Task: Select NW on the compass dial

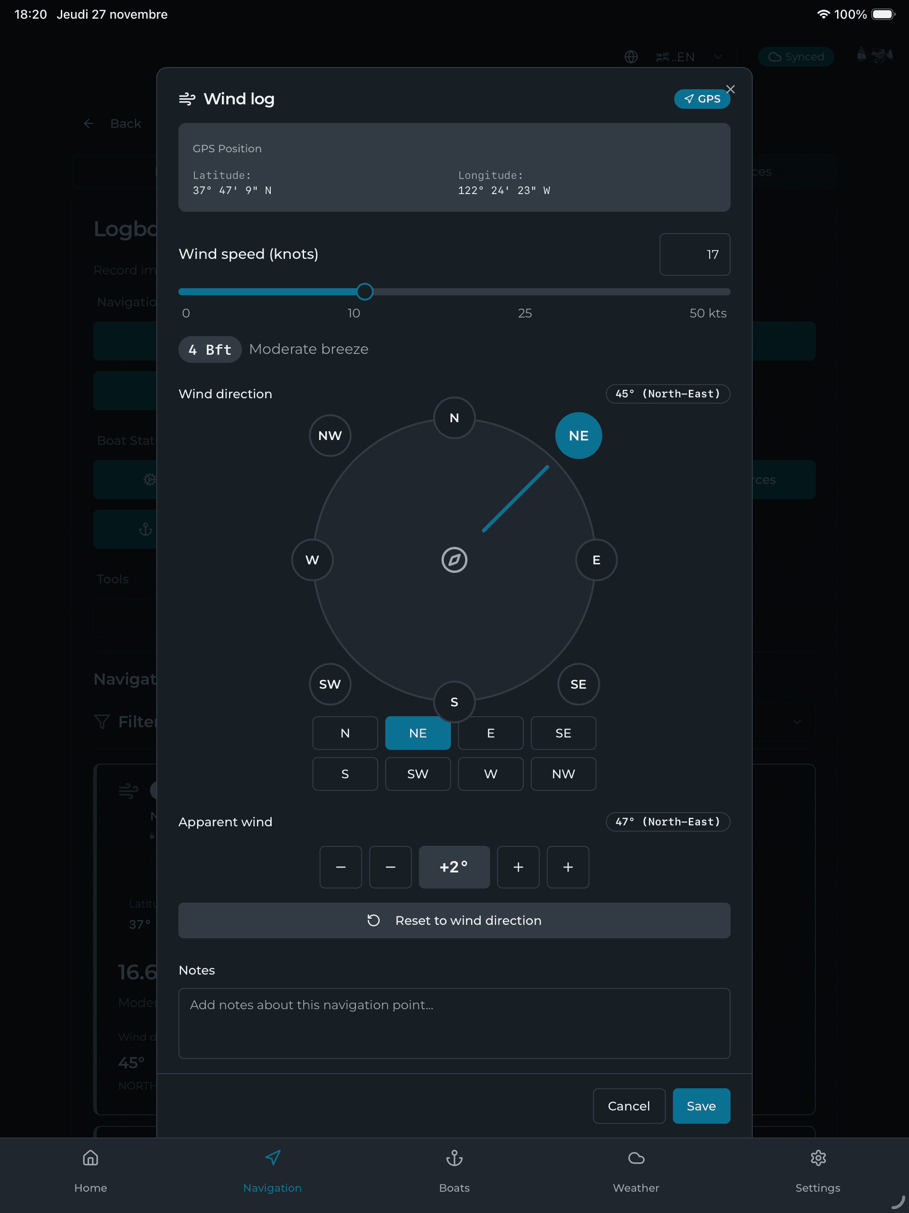Action: point(330,436)
